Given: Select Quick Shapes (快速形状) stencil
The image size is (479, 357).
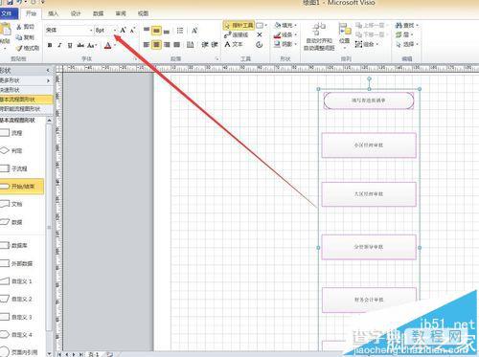Looking at the screenshot, I should click(x=26, y=90).
